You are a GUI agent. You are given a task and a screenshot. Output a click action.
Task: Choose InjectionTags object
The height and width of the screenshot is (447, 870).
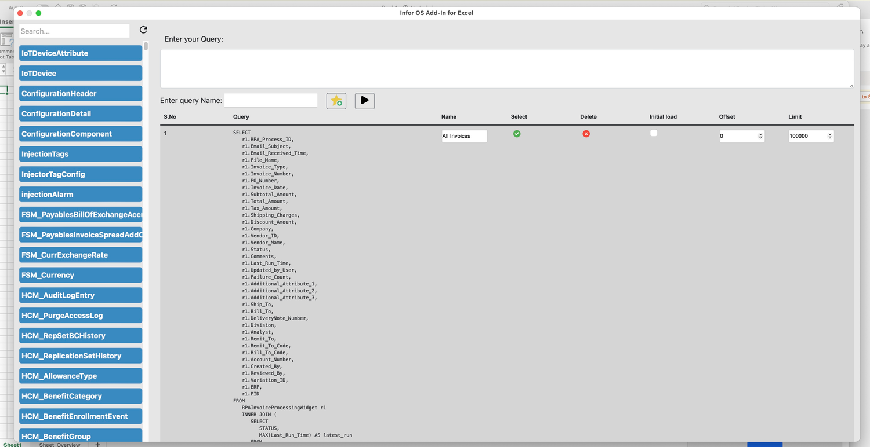pos(81,154)
